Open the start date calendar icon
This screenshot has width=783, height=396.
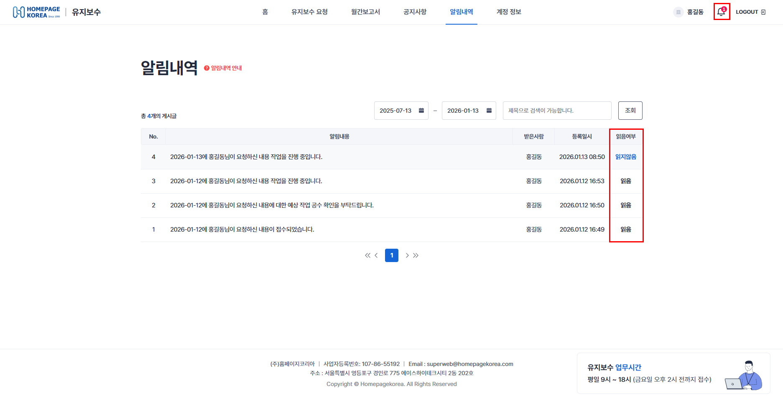tap(421, 111)
